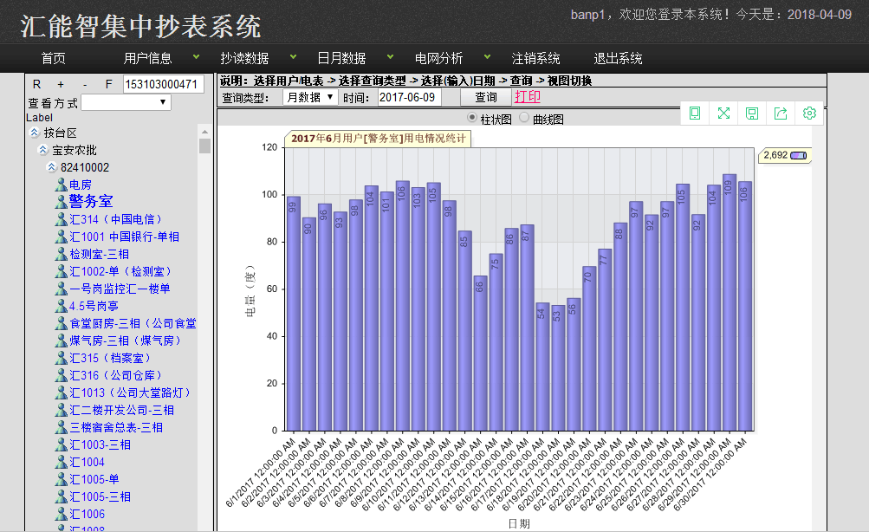Image resolution: width=869 pixels, height=532 pixels.
Task: Click the green fullscreen arrows icon
Action: tap(723, 114)
